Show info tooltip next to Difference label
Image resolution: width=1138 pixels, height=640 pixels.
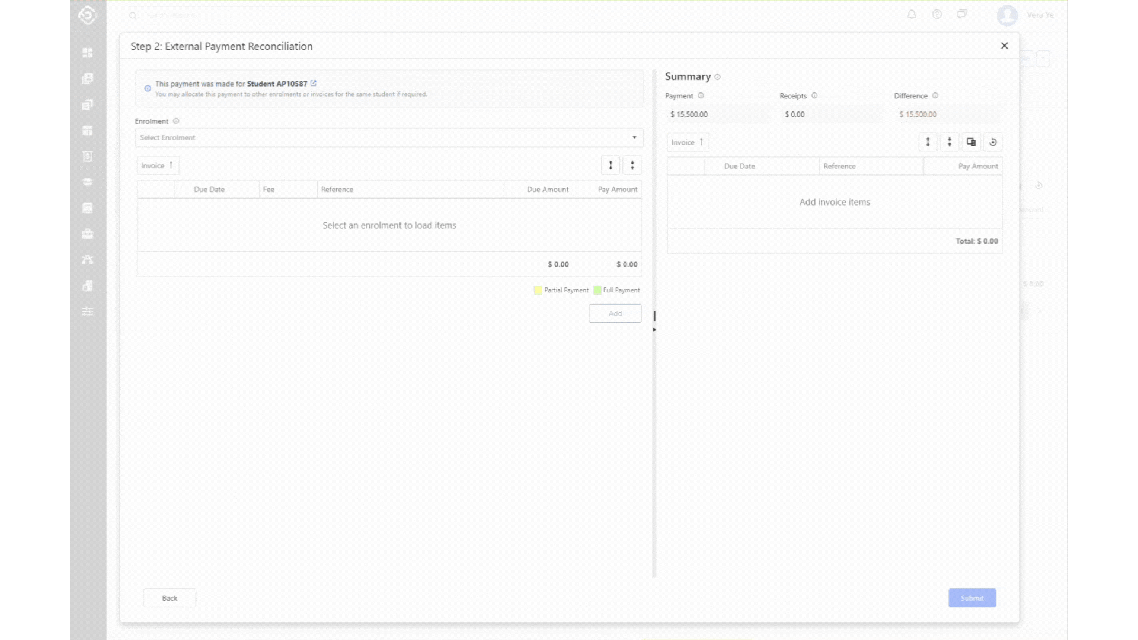(x=935, y=96)
